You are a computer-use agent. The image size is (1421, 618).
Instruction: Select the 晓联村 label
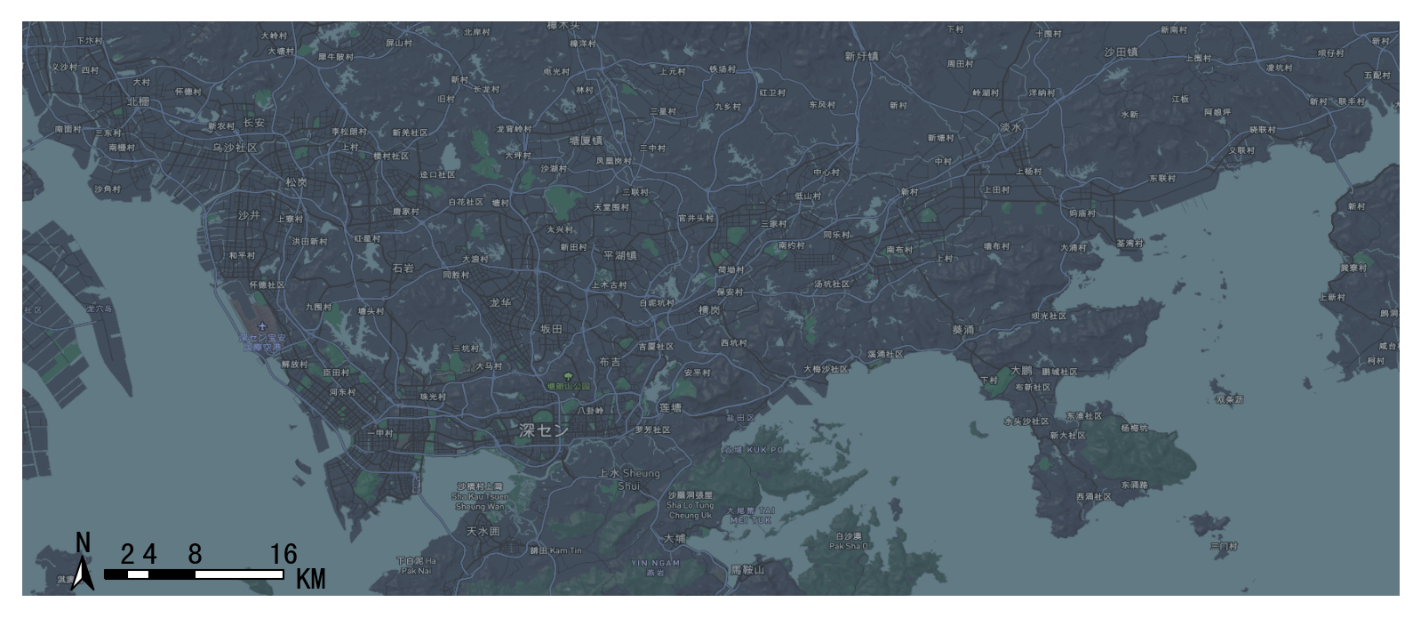click(x=1262, y=130)
